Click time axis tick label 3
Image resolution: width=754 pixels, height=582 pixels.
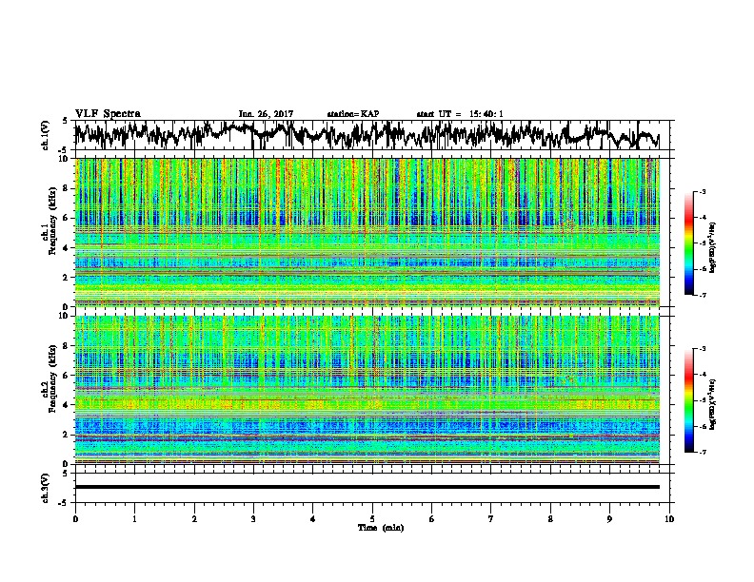click(253, 519)
